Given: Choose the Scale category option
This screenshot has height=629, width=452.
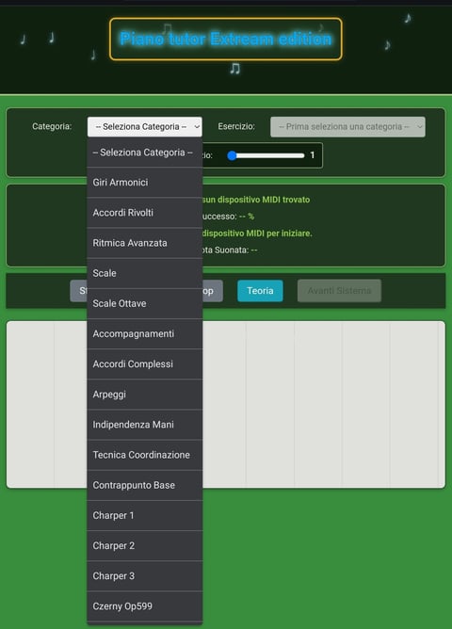Looking at the screenshot, I should pyautogui.click(x=144, y=273).
